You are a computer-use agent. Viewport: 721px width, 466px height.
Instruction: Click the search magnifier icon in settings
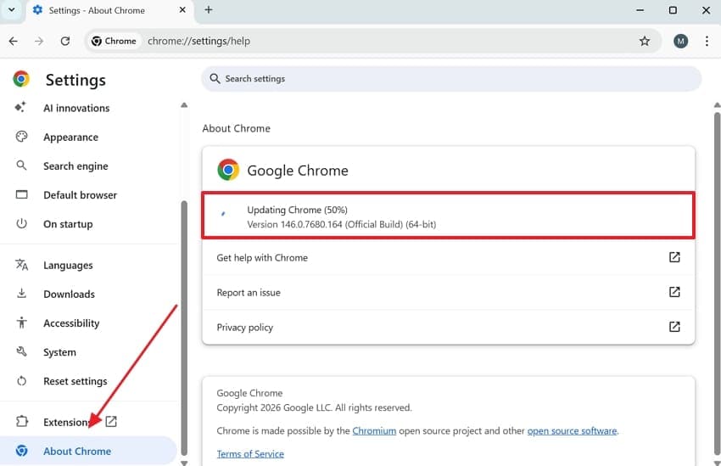215,79
